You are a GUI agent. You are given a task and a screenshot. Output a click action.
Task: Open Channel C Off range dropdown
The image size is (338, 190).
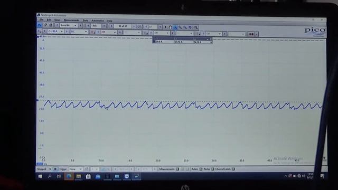point(162,33)
